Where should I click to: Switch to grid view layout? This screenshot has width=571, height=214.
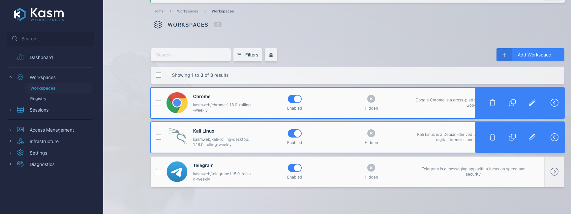(271, 55)
